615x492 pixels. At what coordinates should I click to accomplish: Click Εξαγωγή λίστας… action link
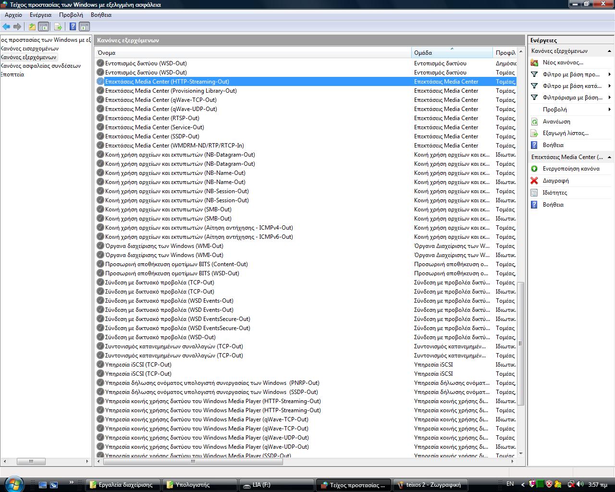[566, 133]
